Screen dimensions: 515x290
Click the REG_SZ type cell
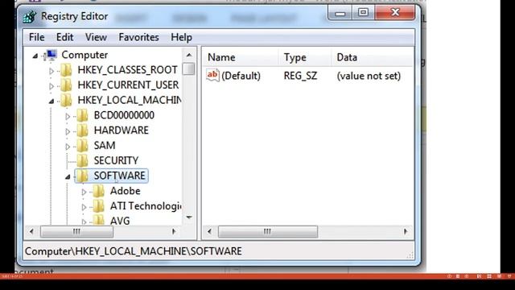(x=300, y=76)
